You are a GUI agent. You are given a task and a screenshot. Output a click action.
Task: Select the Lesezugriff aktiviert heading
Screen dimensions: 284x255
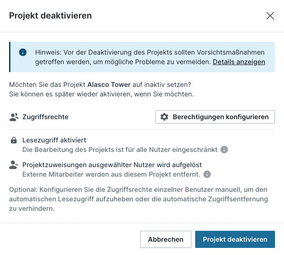(x=54, y=140)
